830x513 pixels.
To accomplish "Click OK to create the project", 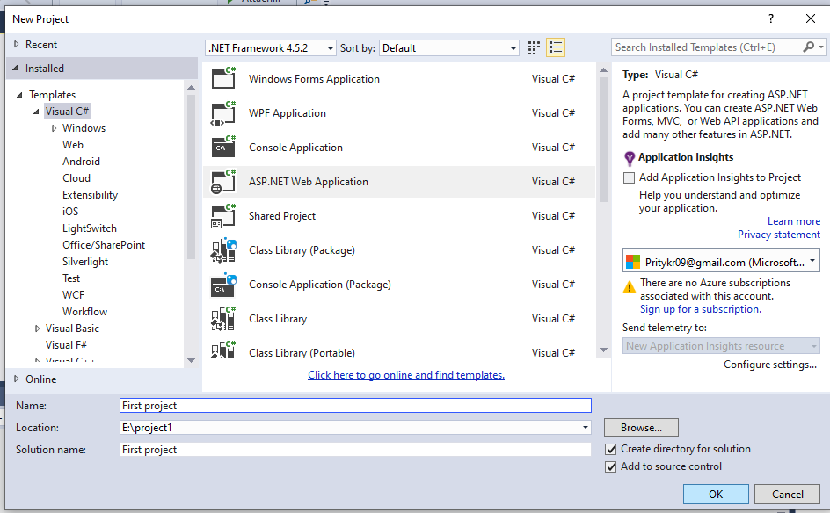I will coord(716,494).
